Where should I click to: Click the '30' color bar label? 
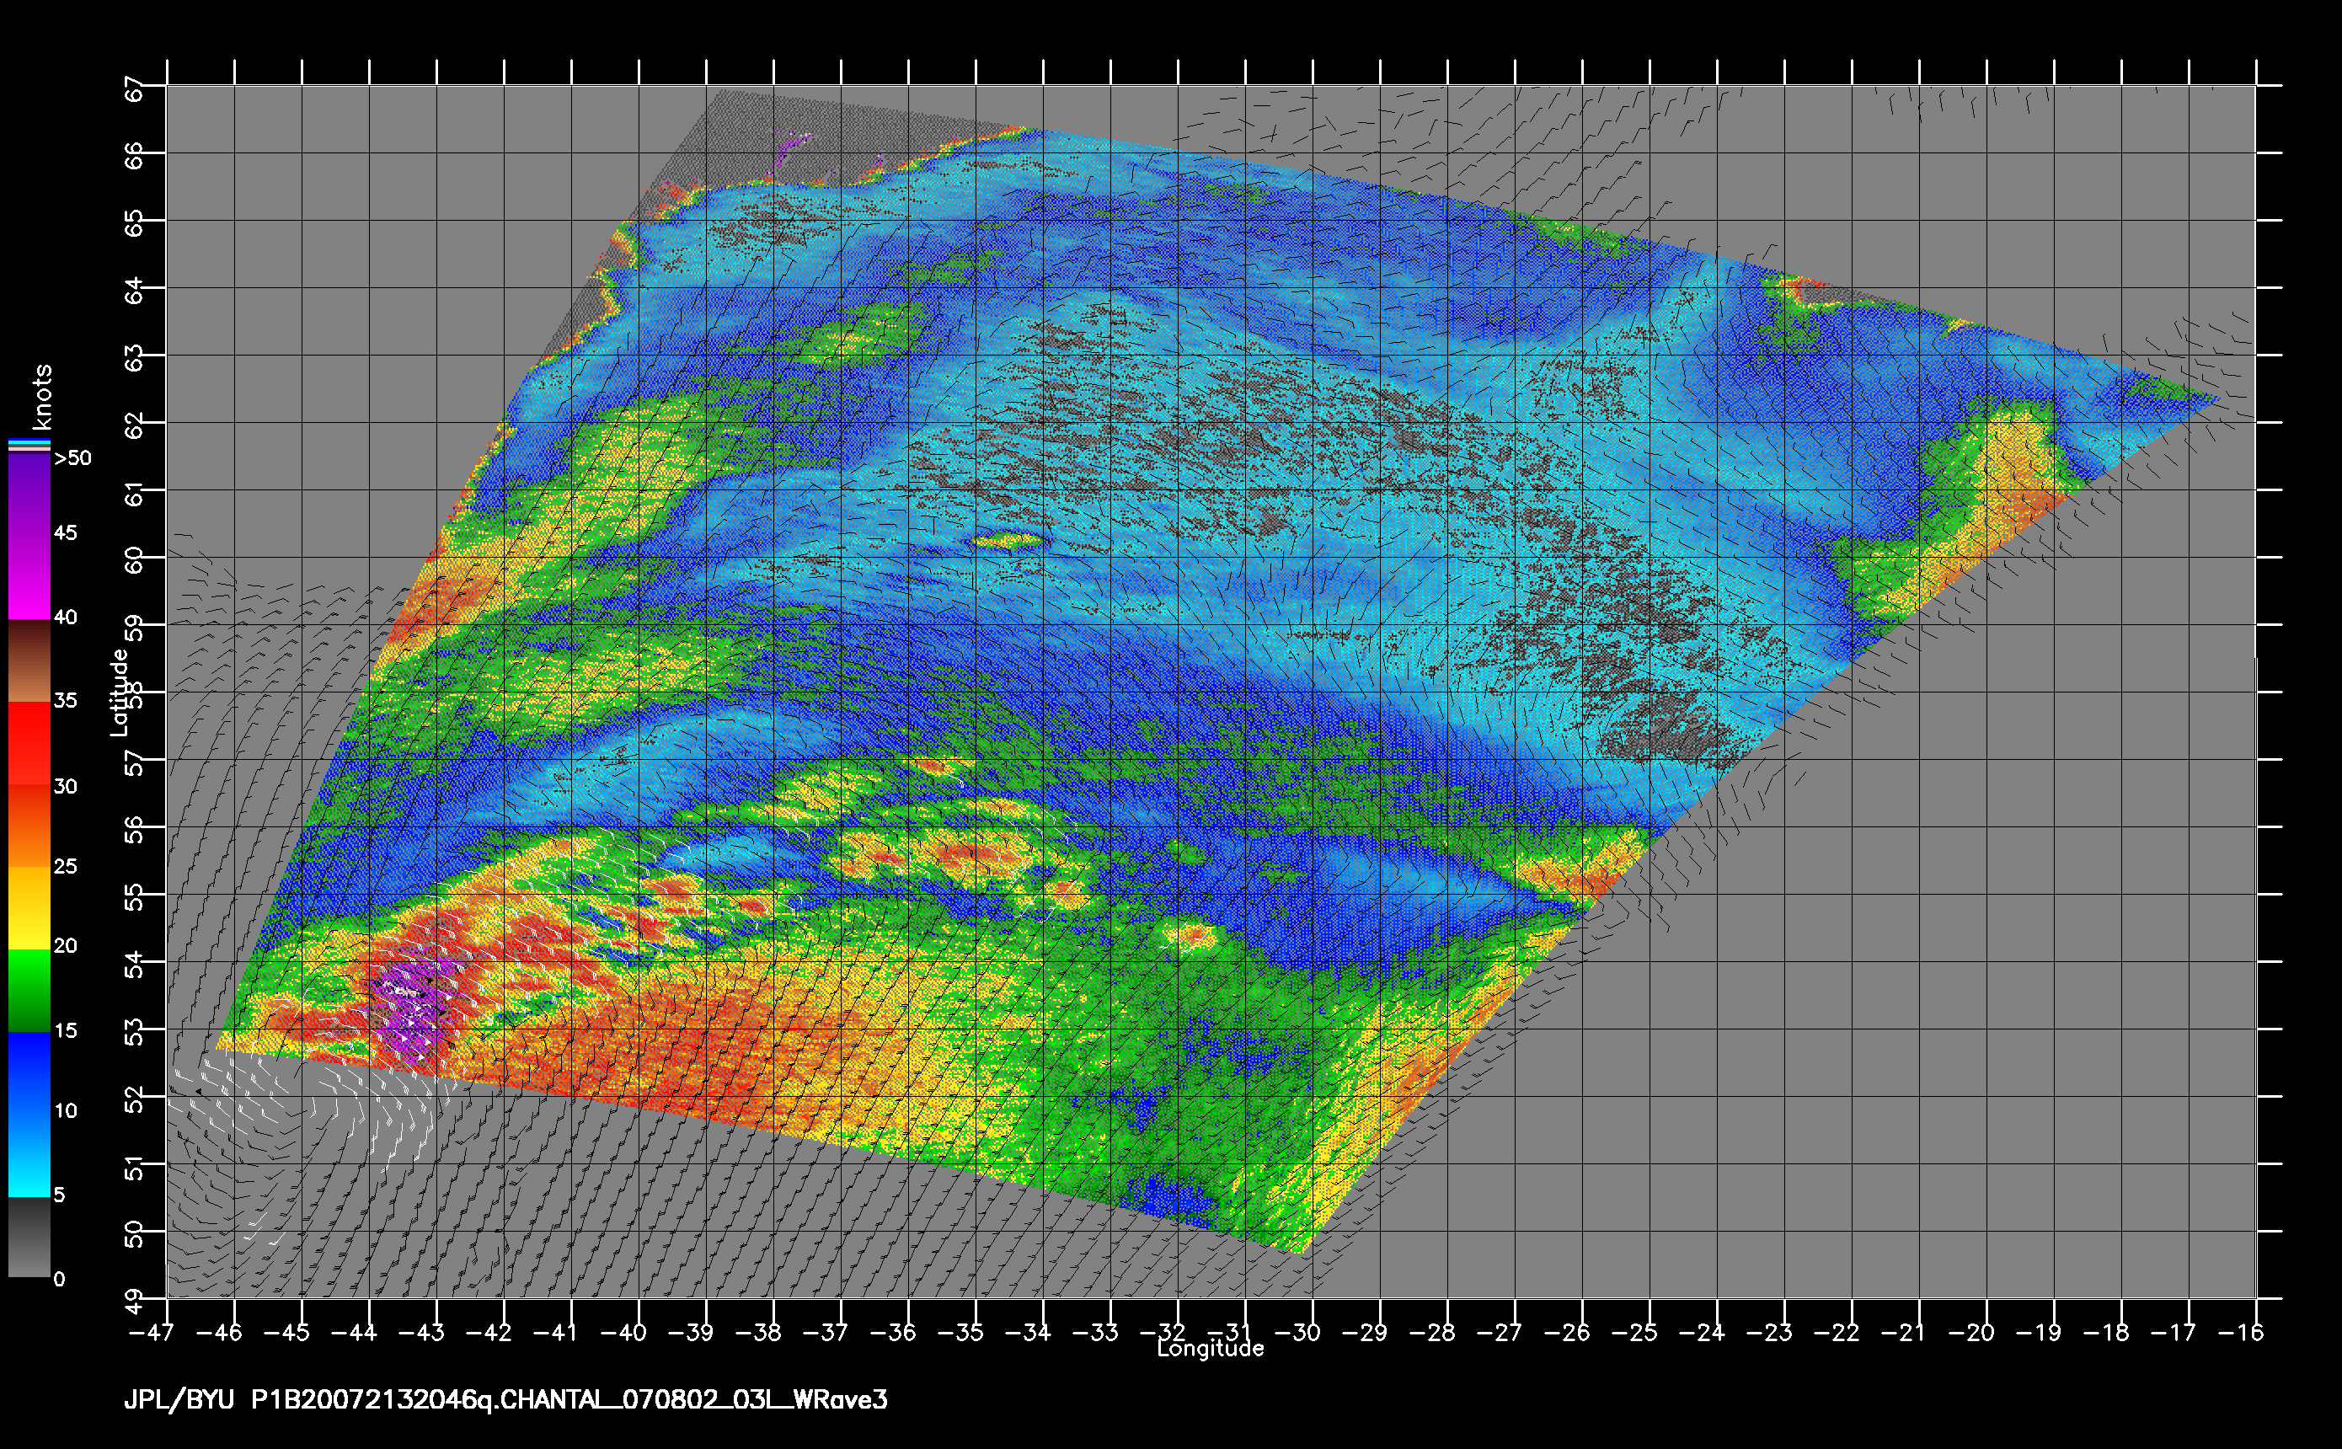65,787
